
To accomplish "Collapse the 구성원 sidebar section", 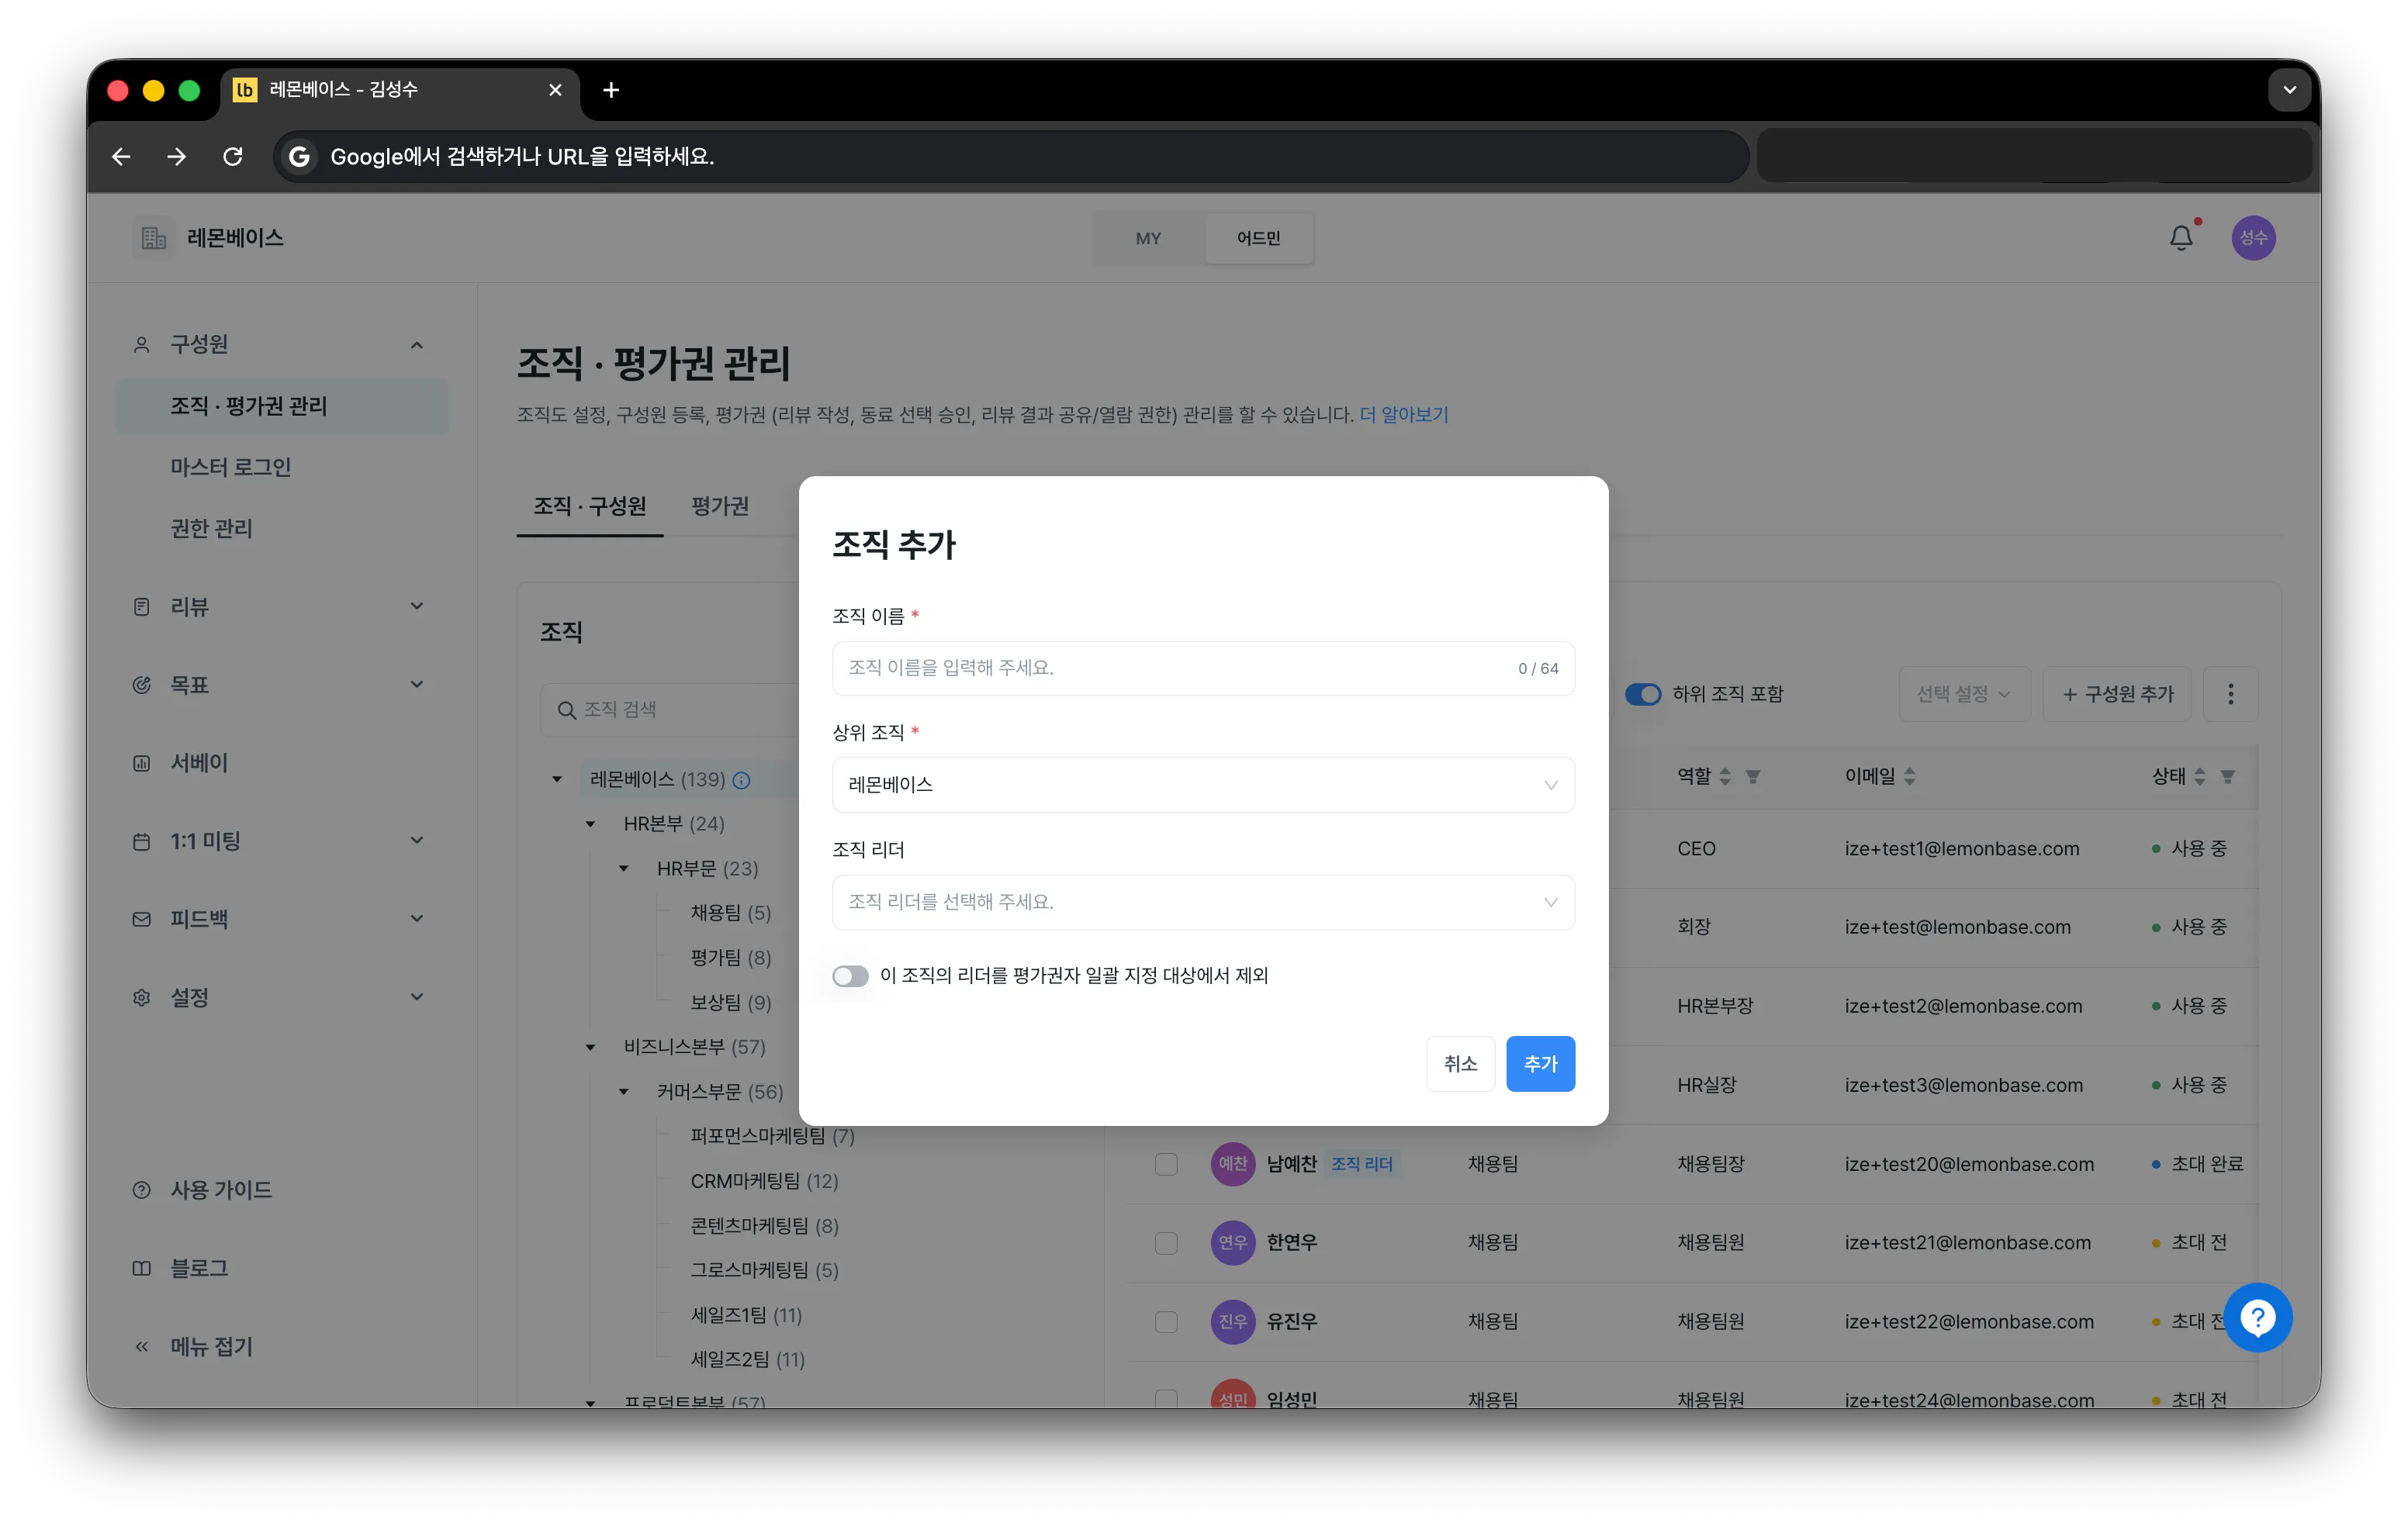I will click(417, 345).
